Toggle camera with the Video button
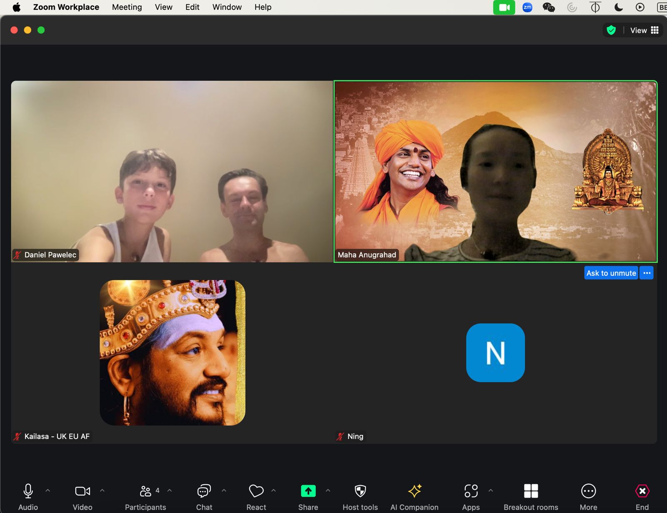The width and height of the screenshot is (667, 513). pyautogui.click(x=83, y=491)
